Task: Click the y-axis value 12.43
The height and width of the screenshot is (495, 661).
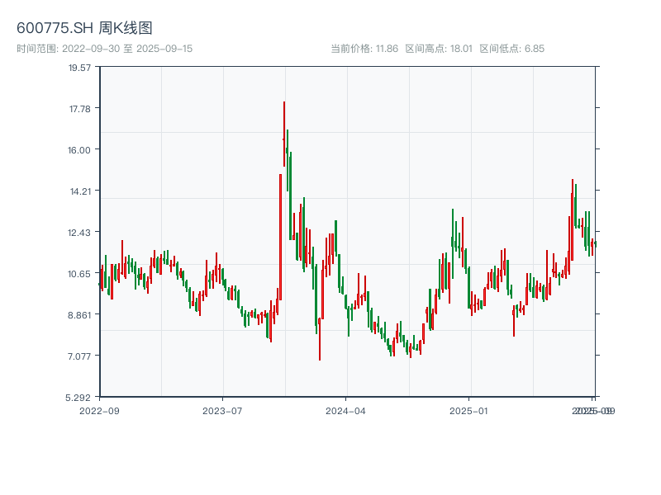Action: point(79,233)
